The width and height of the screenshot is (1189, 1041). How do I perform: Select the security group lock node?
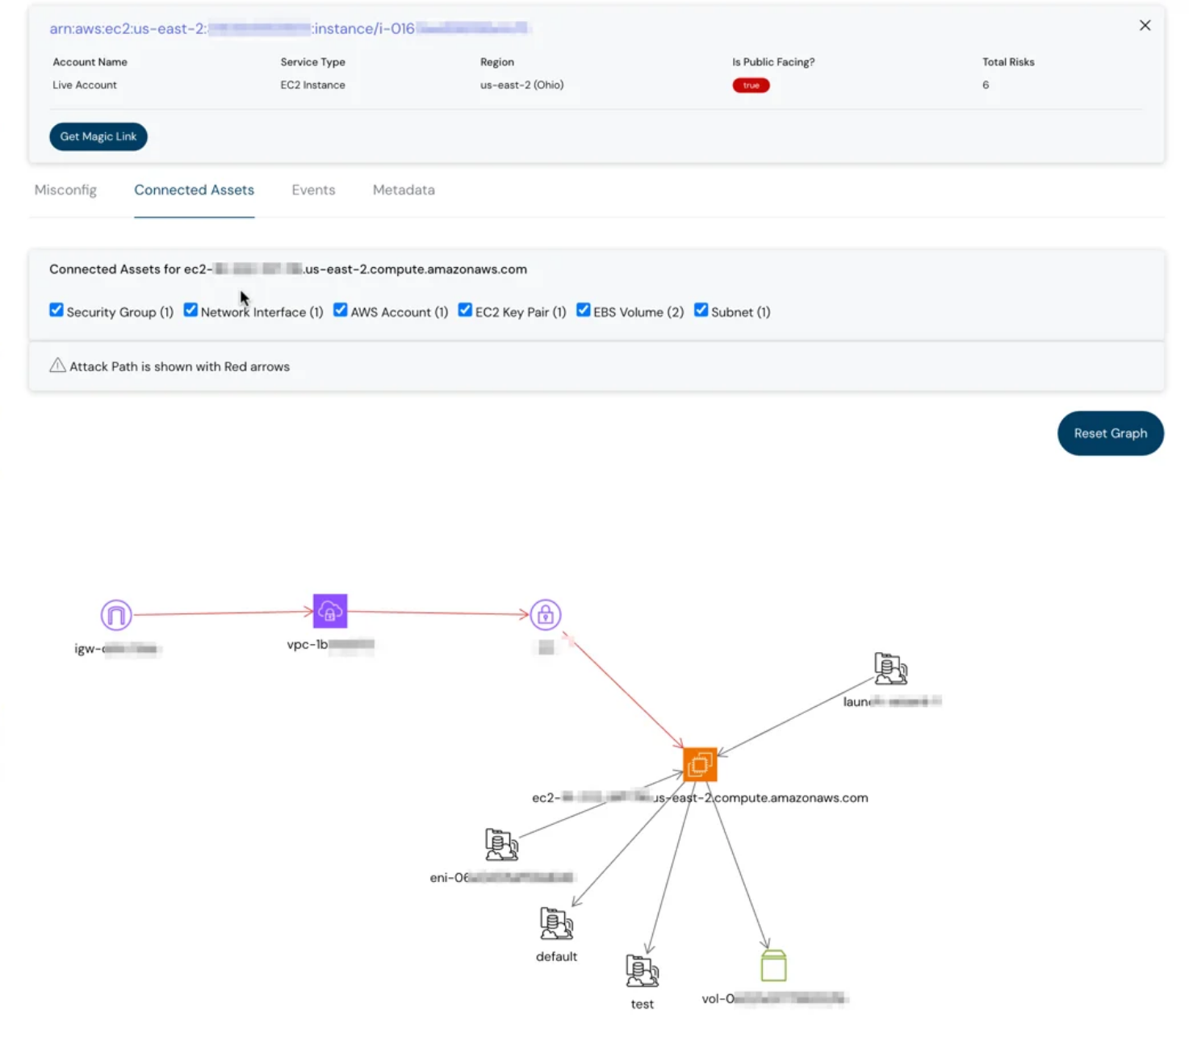click(x=547, y=614)
